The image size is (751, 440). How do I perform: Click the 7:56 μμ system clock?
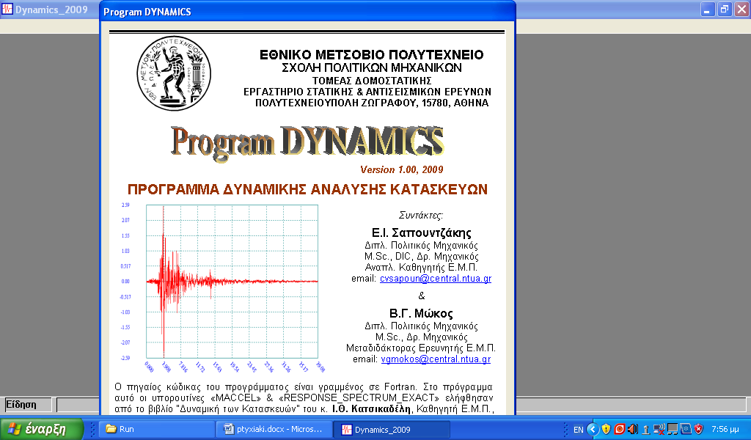pyautogui.click(x=725, y=430)
